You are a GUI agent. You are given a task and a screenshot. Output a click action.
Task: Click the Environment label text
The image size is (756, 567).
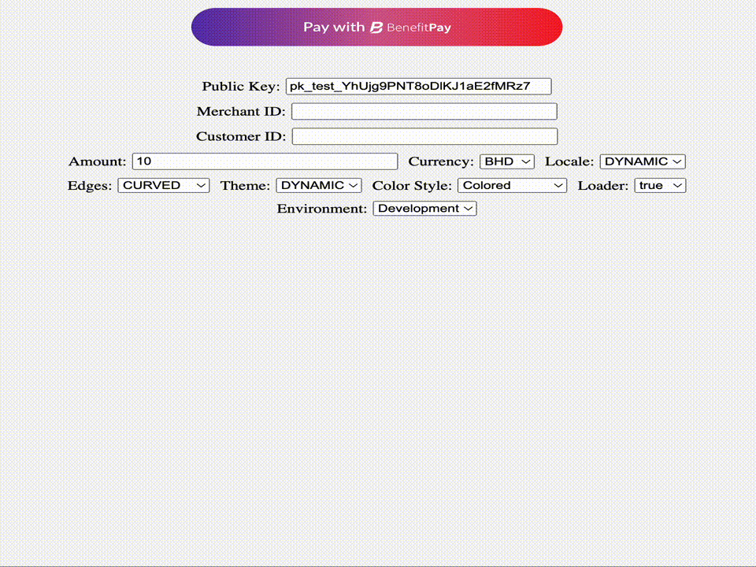coord(321,209)
